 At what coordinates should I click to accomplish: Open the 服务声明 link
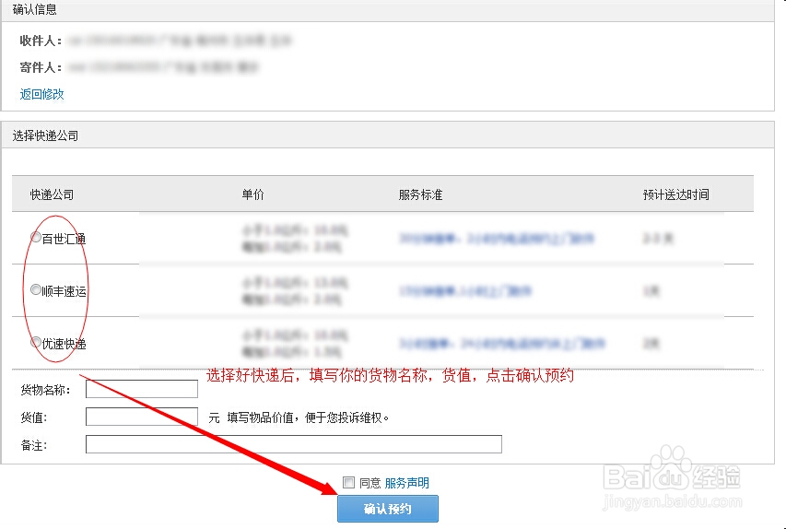pyautogui.click(x=406, y=483)
